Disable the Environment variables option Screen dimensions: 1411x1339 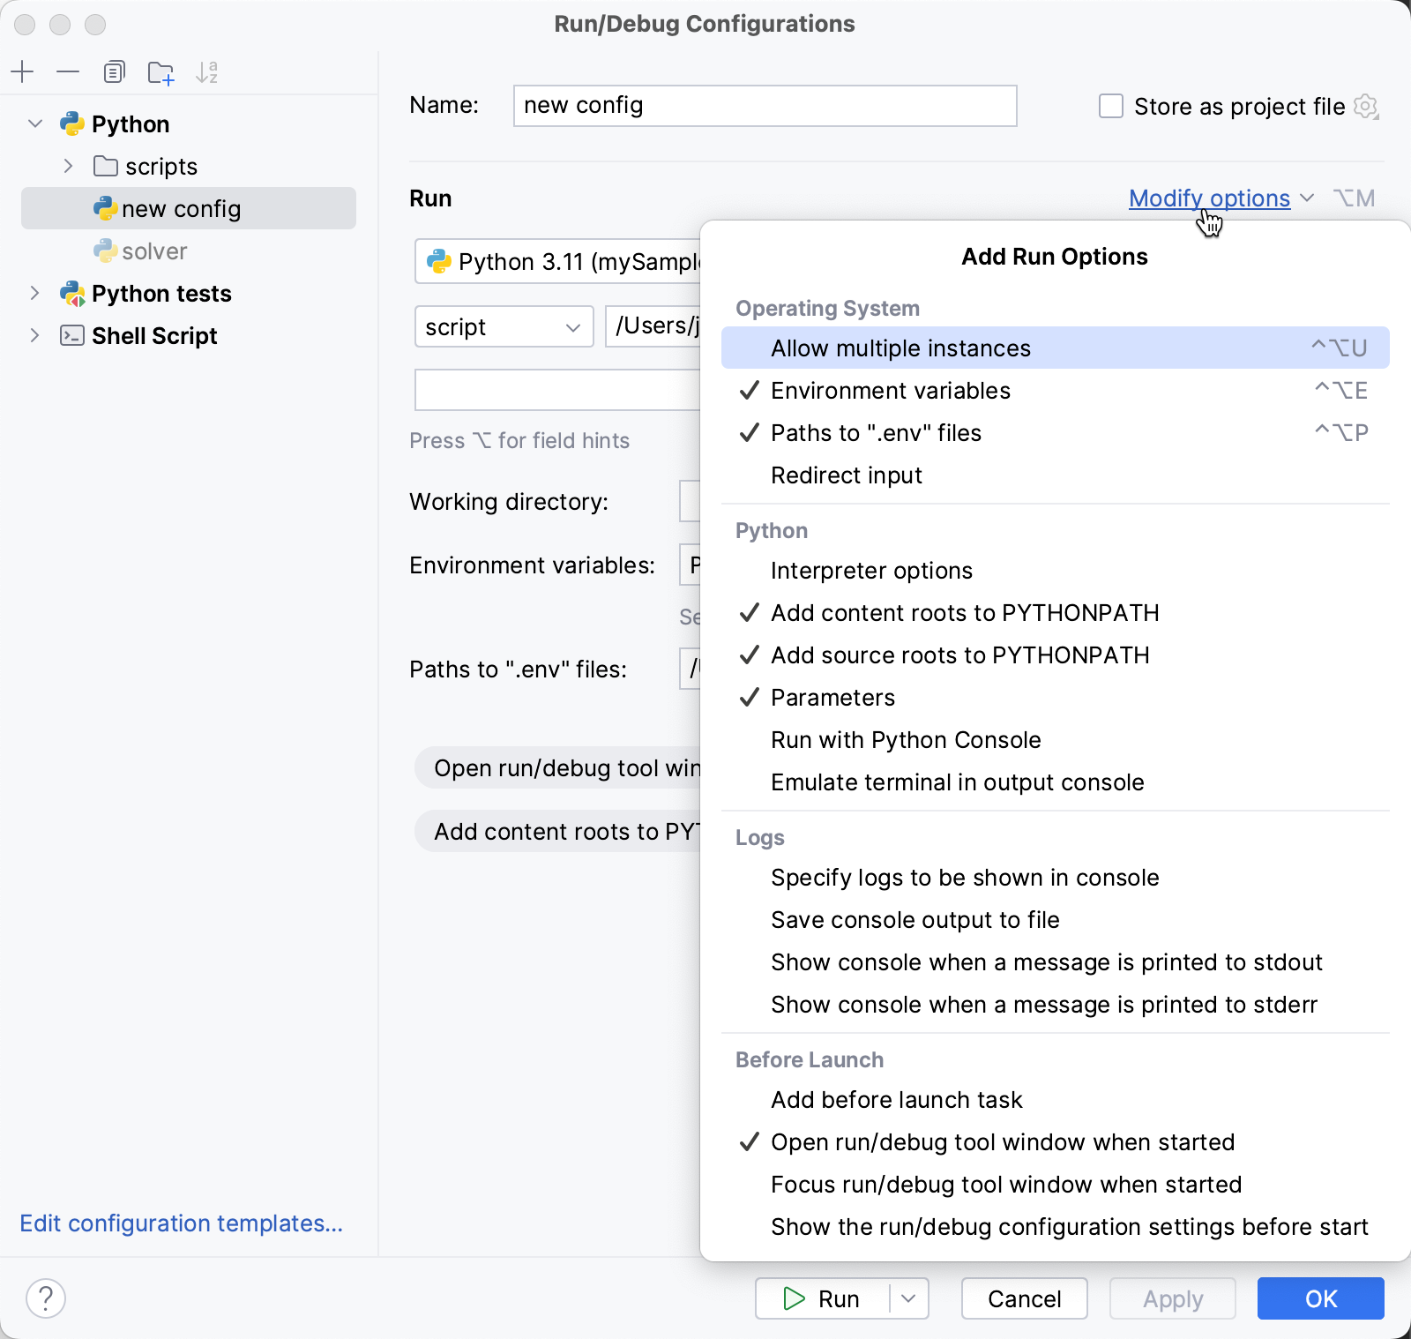point(891,391)
